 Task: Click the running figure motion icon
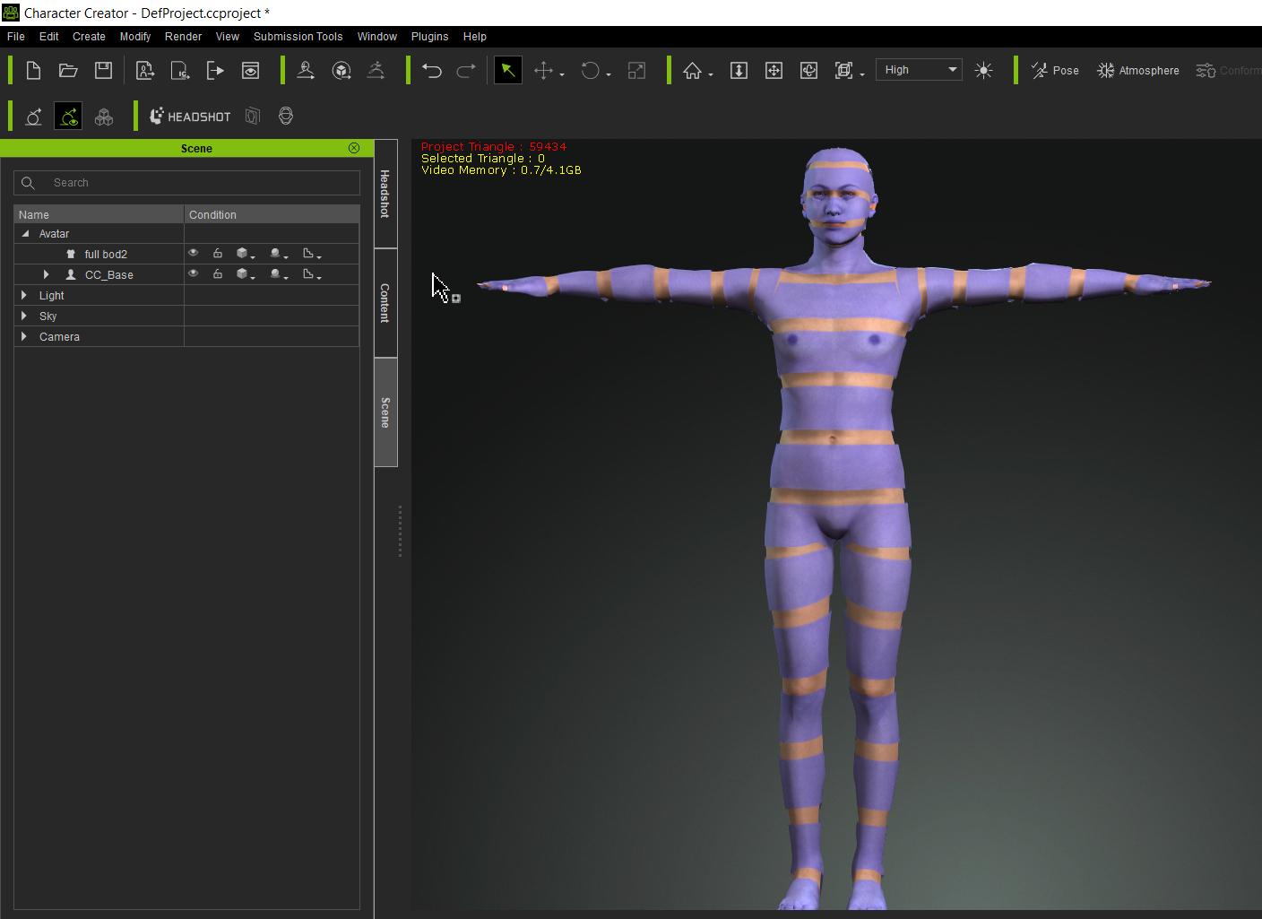tap(376, 71)
